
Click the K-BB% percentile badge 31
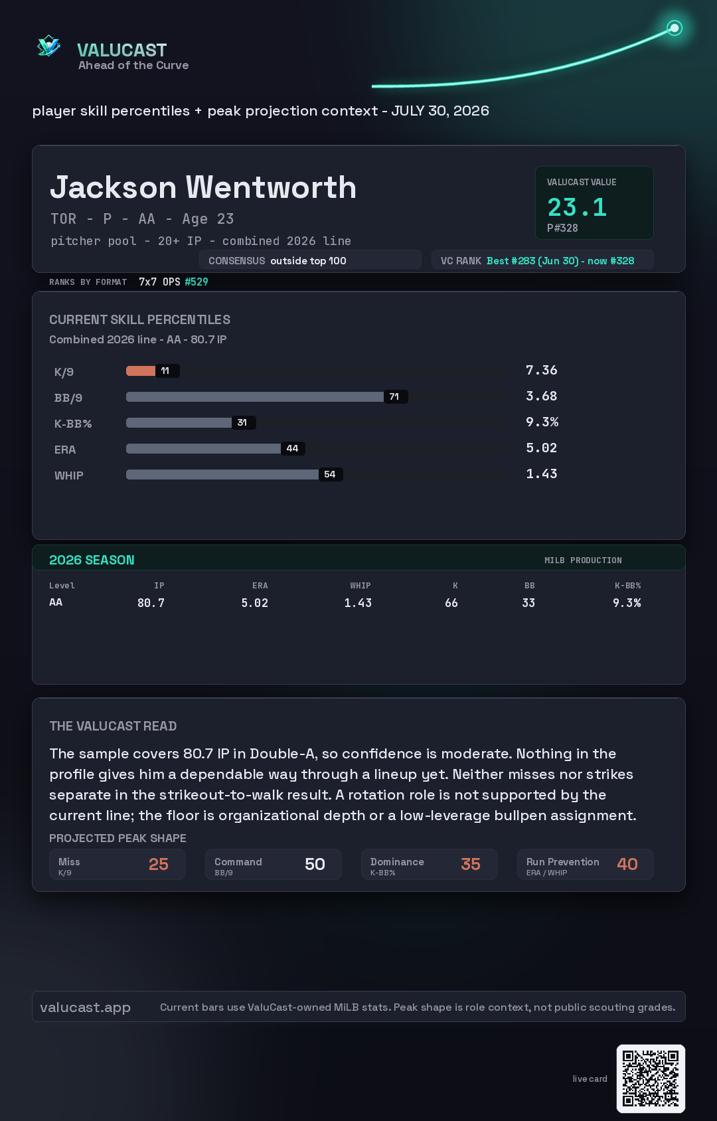click(243, 422)
